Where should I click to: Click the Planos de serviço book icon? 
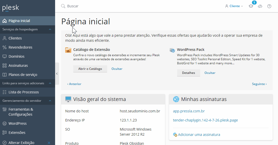click(5, 75)
